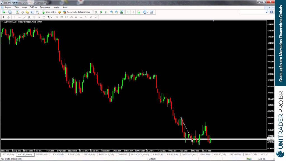The width and height of the screenshot is (286, 161).
Task: Switch timeframe to H1
Action: 76,17
